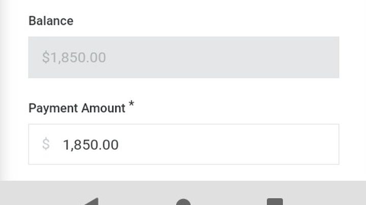The height and width of the screenshot is (205, 366).
Task: Click white area right of Balance label
Action: [x=203, y=21]
